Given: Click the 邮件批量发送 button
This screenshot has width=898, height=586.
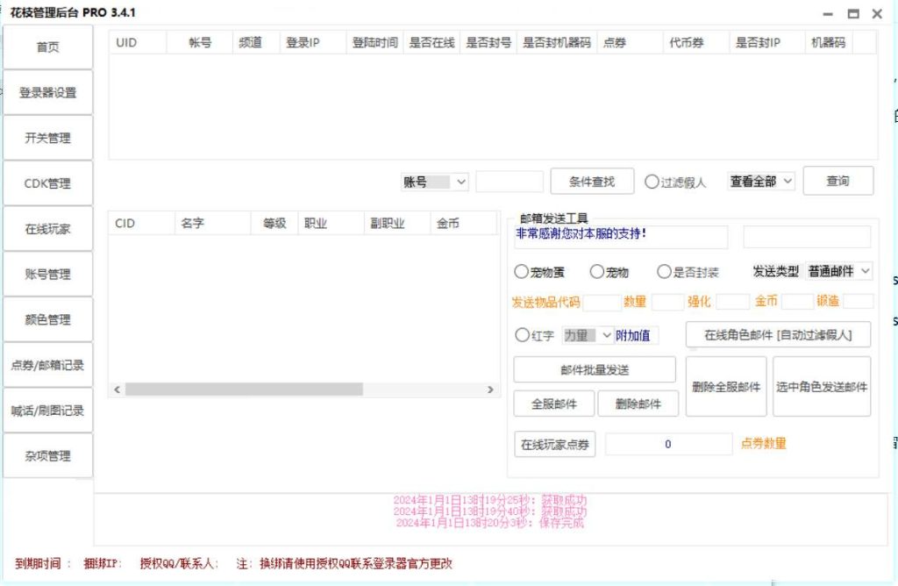Looking at the screenshot, I should click(x=594, y=370).
